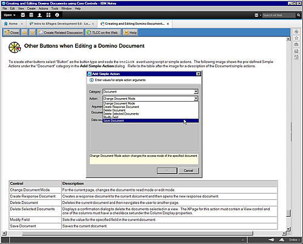The image size is (303, 244).
Task: Open the Open dropdown button
Action: 10,15
